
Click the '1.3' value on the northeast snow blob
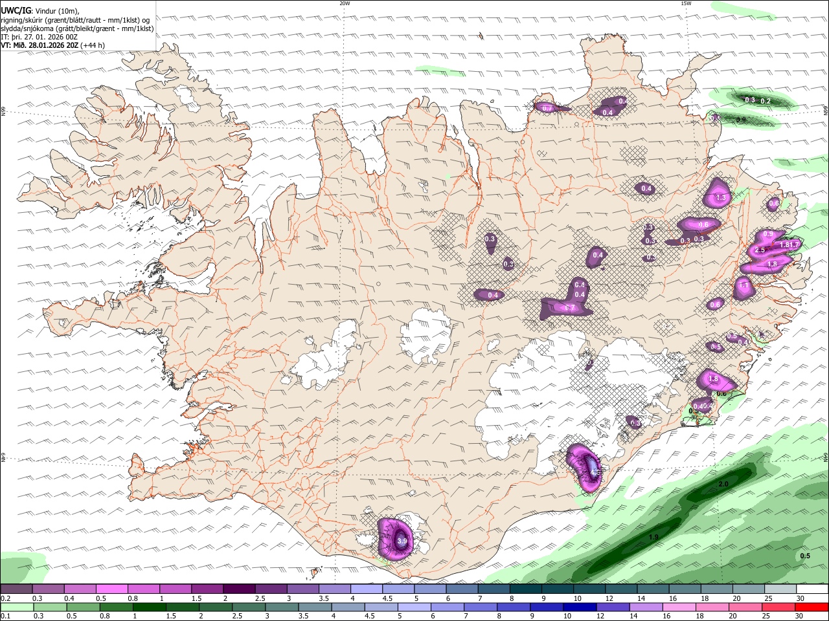721,197
